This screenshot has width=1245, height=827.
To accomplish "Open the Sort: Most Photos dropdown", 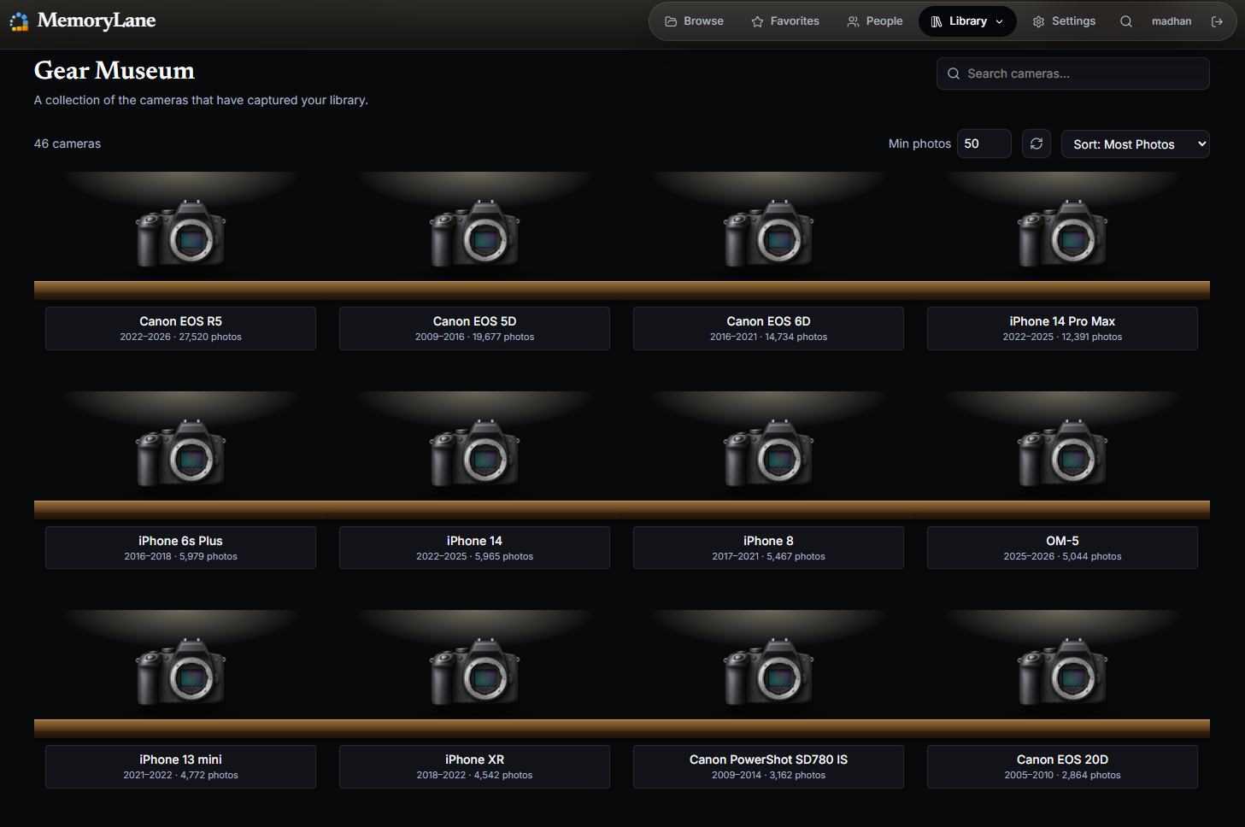I will click(x=1136, y=144).
